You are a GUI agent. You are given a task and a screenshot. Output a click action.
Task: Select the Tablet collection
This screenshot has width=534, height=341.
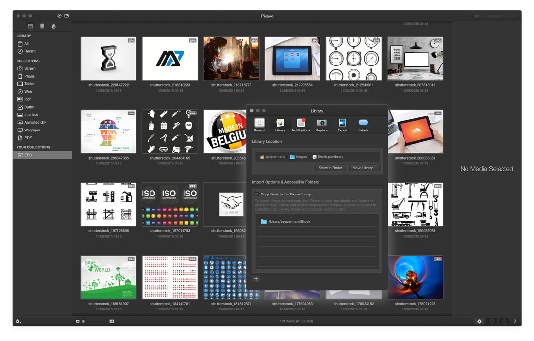[x=42, y=84]
